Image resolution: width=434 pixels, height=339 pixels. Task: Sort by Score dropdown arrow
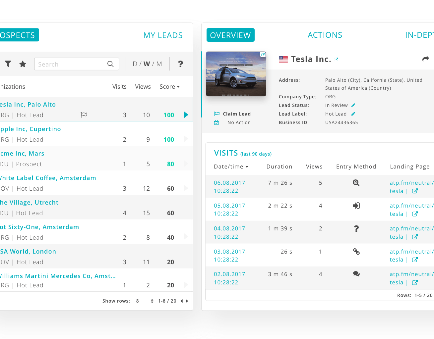click(x=178, y=87)
